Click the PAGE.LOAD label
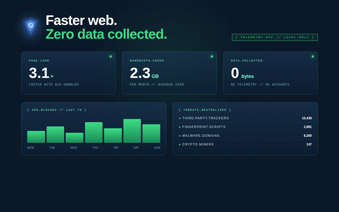Viewport: 339px width, 212px height. pyautogui.click(x=39, y=61)
